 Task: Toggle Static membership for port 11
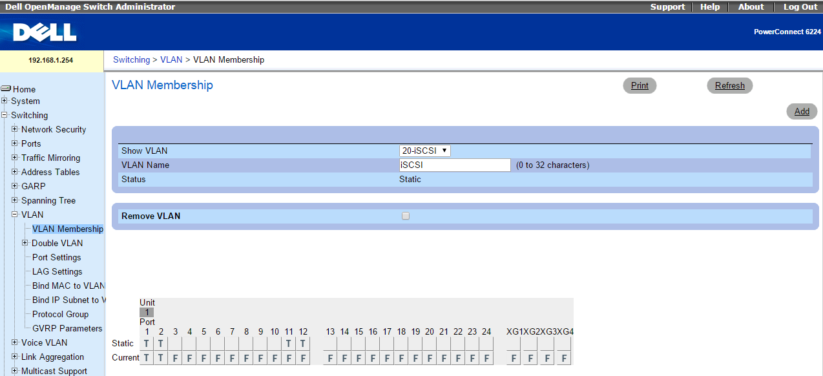point(289,343)
